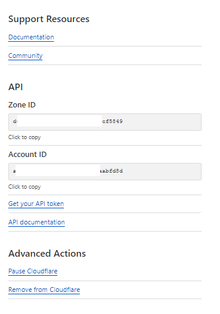Screen dimensions: 220x314
Task: Open the Documentation link
Action: click(x=31, y=37)
